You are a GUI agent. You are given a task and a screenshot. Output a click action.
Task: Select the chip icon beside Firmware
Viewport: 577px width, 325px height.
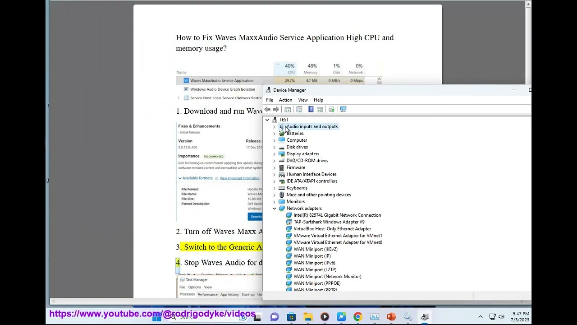(282, 167)
